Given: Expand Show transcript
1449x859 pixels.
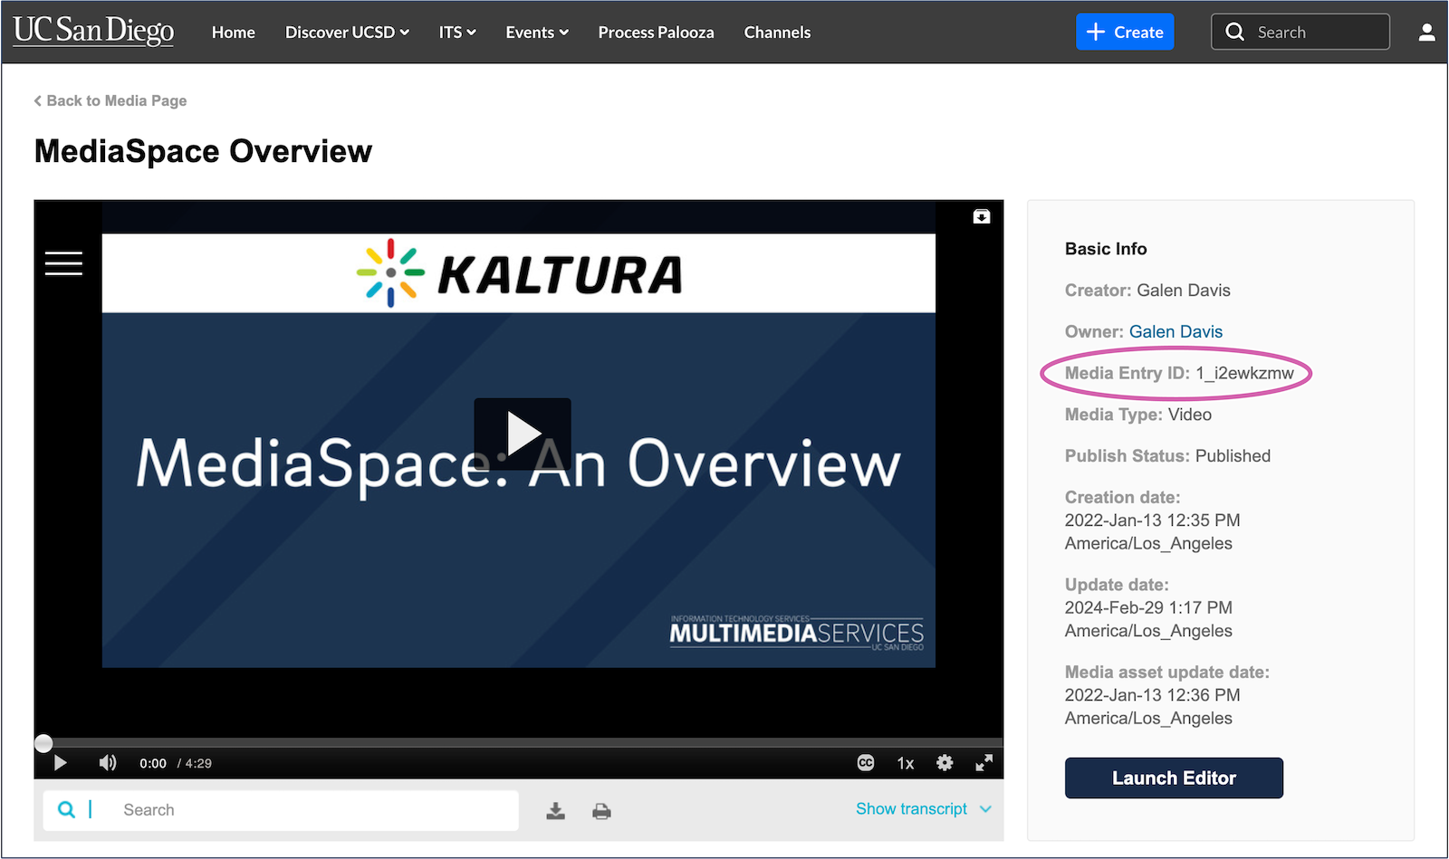Looking at the screenshot, I should [923, 808].
